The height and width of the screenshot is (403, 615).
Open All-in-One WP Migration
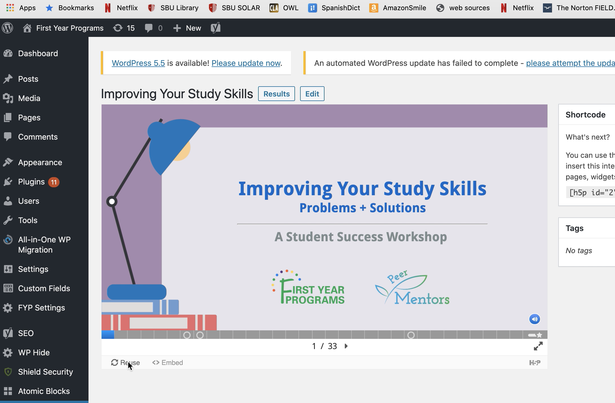[44, 245]
